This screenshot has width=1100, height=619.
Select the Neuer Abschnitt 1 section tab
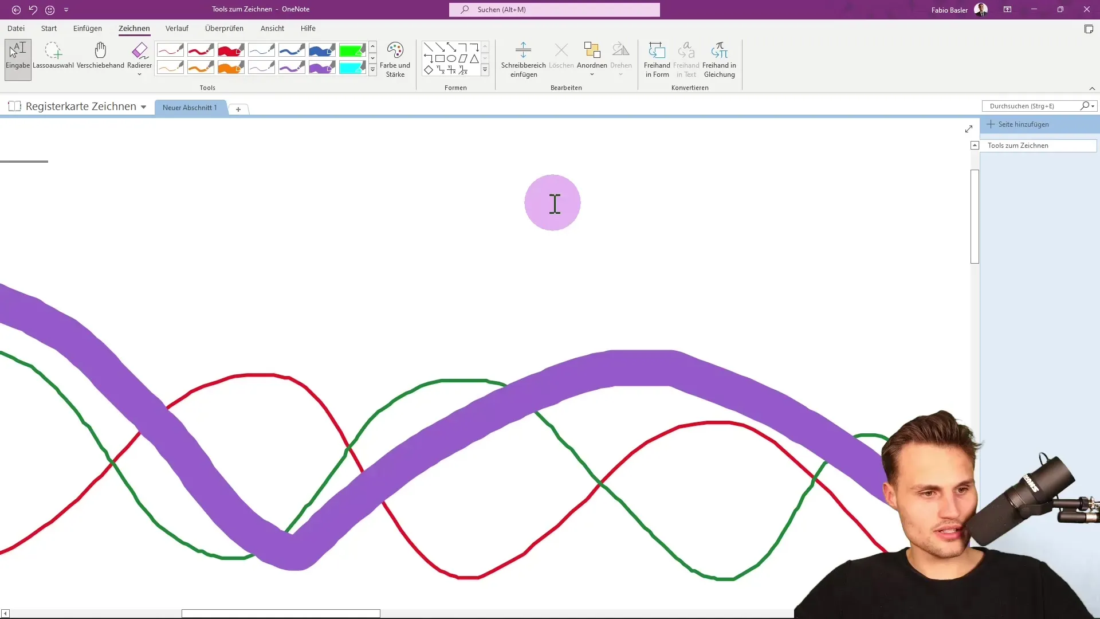[x=190, y=108]
